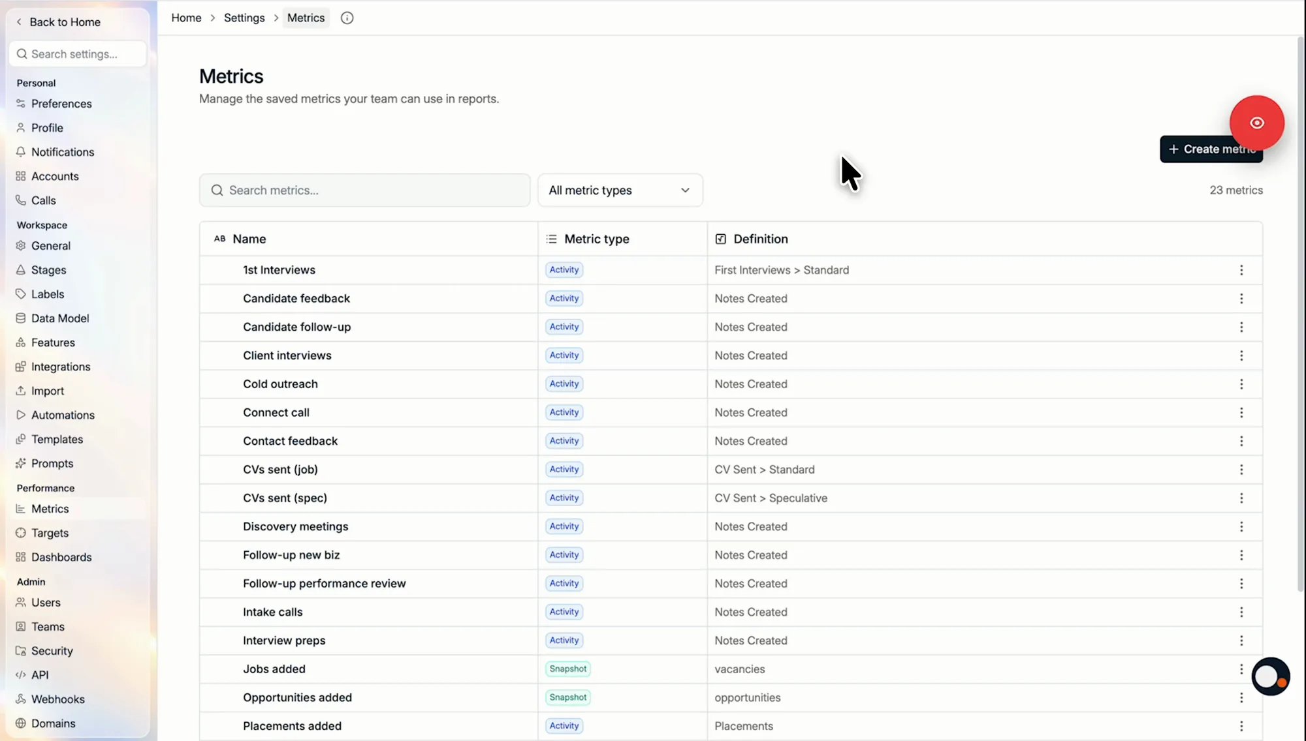Open three-dot menu for Placements added
The height and width of the screenshot is (741, 1306).
[x=1241, y=726]
